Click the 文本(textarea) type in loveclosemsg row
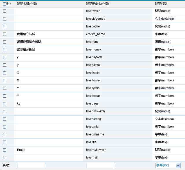The height and width of the screenshot is (170, 185). (x=164, y=19)
